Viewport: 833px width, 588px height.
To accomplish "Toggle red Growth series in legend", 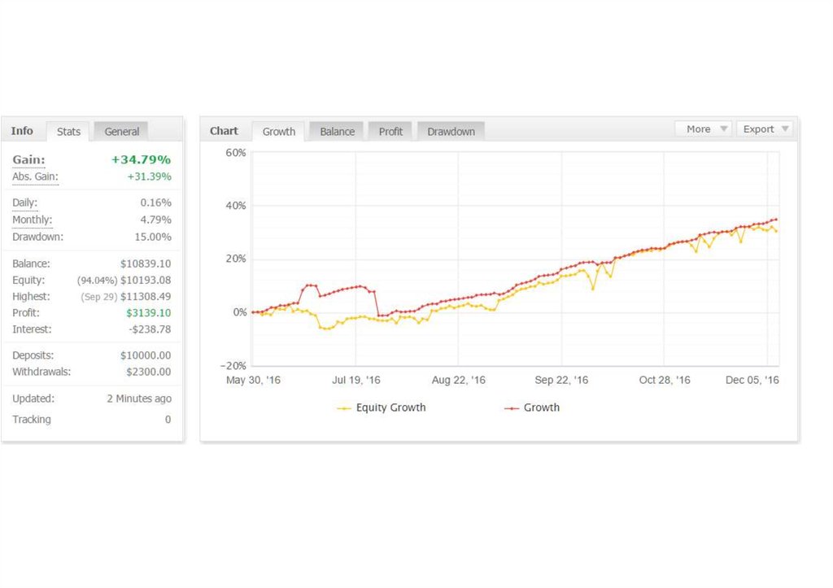I will (541, 407).
